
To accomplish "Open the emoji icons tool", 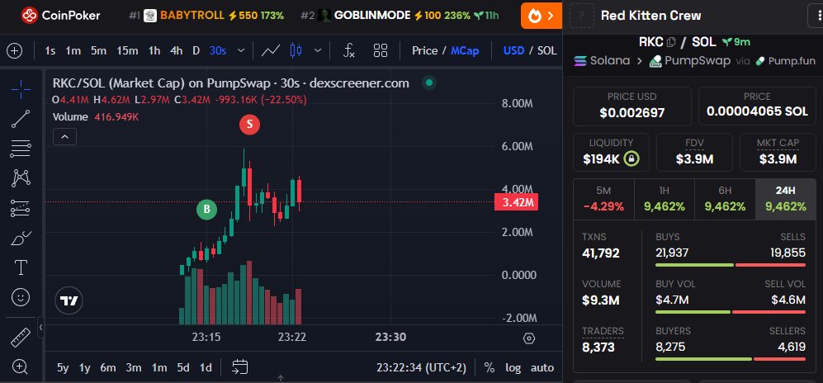I will 21,297.
